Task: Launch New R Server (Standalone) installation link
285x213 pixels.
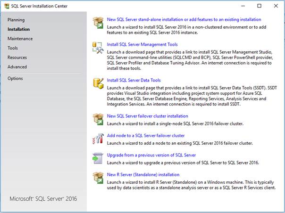Action: click(x=143, y=175)
